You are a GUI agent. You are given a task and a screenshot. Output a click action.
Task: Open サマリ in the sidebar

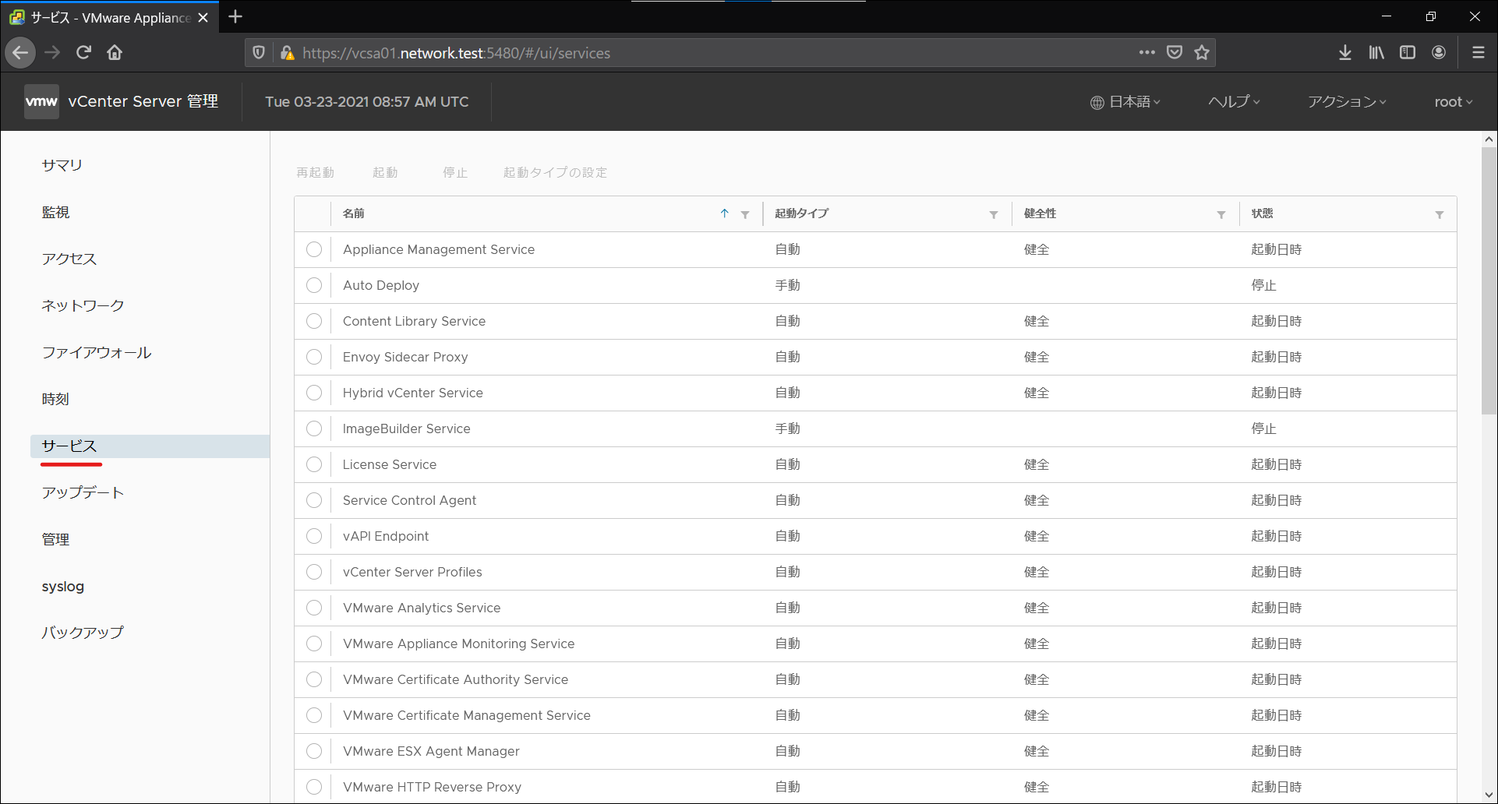click(62, 165)
